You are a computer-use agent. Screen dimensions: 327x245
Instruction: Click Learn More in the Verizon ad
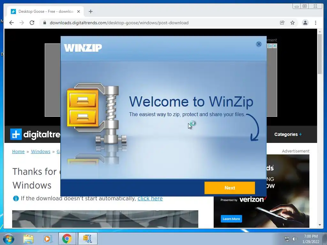pos(231,219)
